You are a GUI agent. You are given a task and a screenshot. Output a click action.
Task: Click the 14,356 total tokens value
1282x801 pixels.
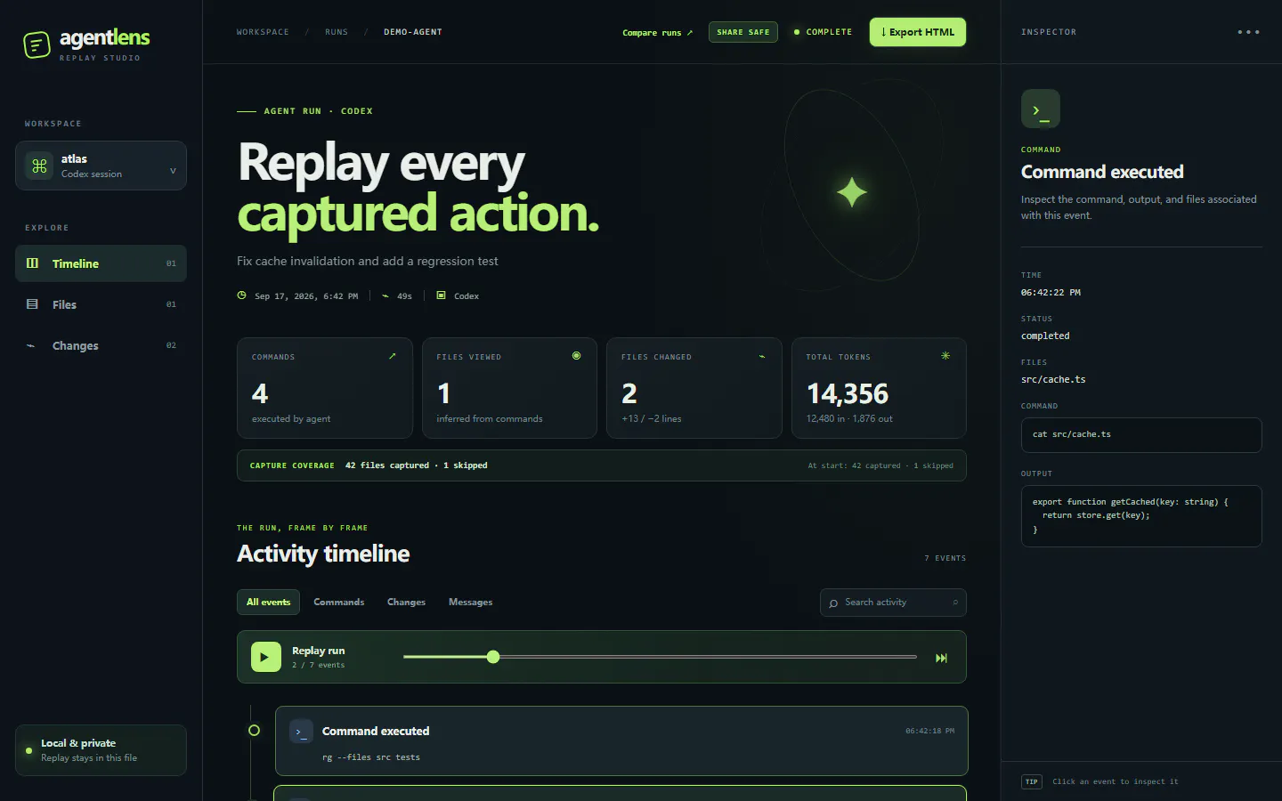click(x=848, y=393)
